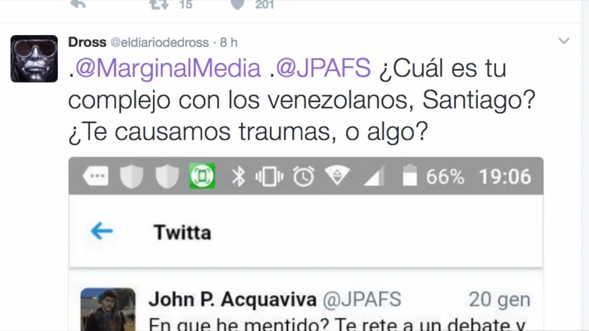
Task: Open Dross profile avatar
Action: (x=34, y=59)
